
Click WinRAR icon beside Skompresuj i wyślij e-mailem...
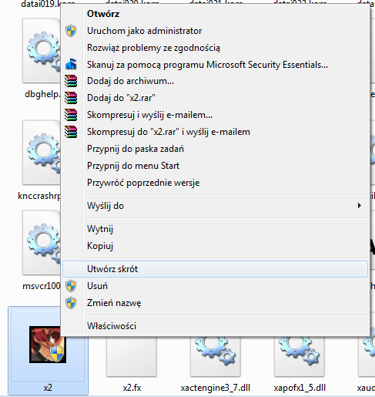coord(71,115)
